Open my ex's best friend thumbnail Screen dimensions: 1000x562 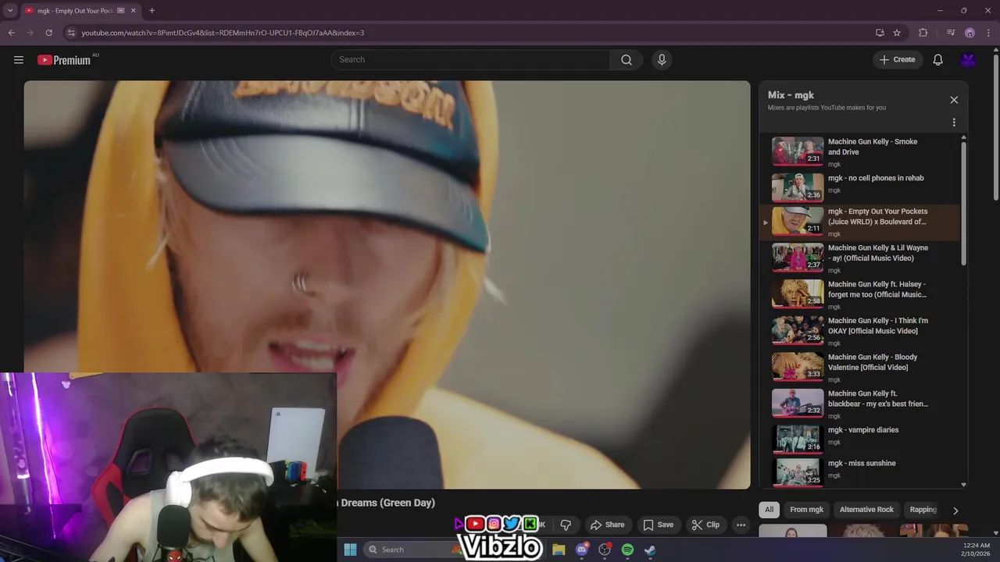(x=798, y=403)
